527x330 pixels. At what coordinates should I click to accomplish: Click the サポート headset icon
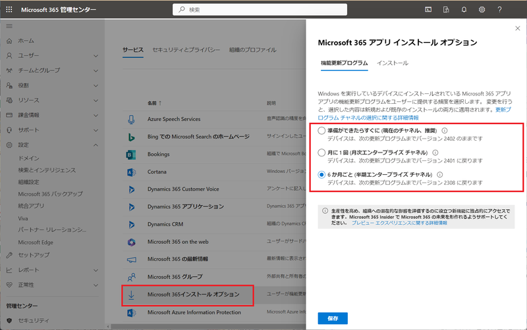pos(9,130)
